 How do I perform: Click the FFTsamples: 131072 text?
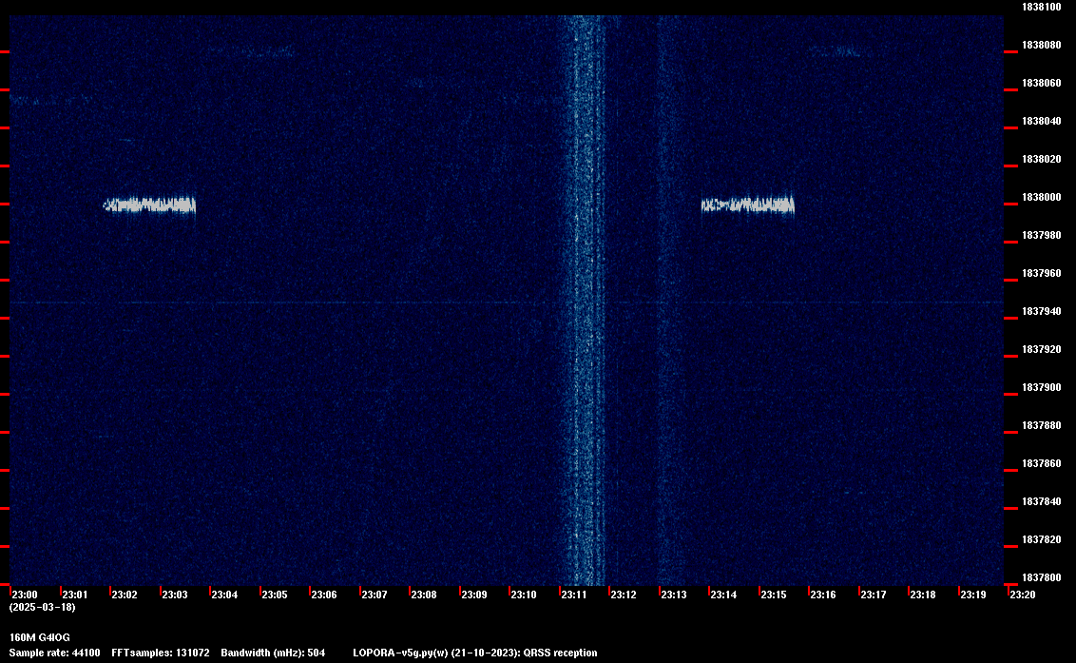coord(161,653)
